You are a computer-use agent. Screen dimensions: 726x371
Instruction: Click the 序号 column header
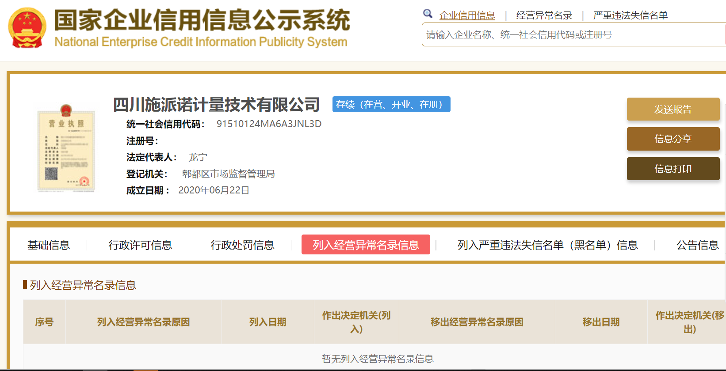tap(44, 322)
